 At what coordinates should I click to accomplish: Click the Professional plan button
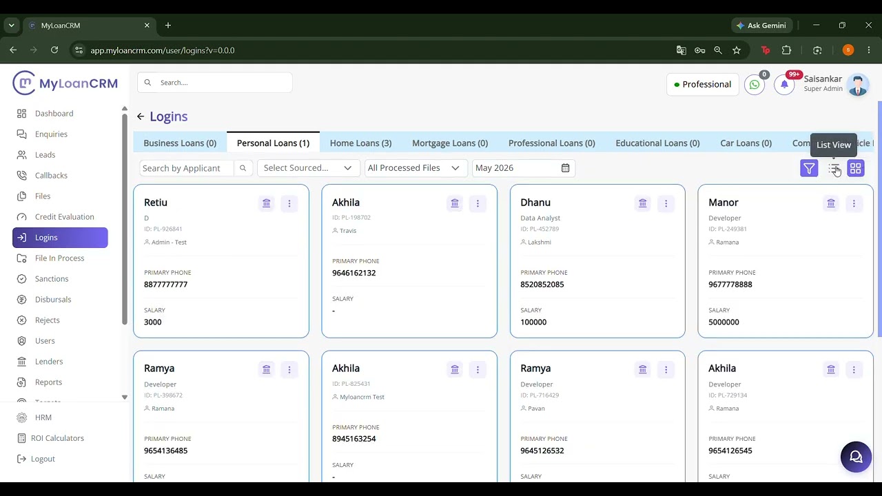click(703, 85)
